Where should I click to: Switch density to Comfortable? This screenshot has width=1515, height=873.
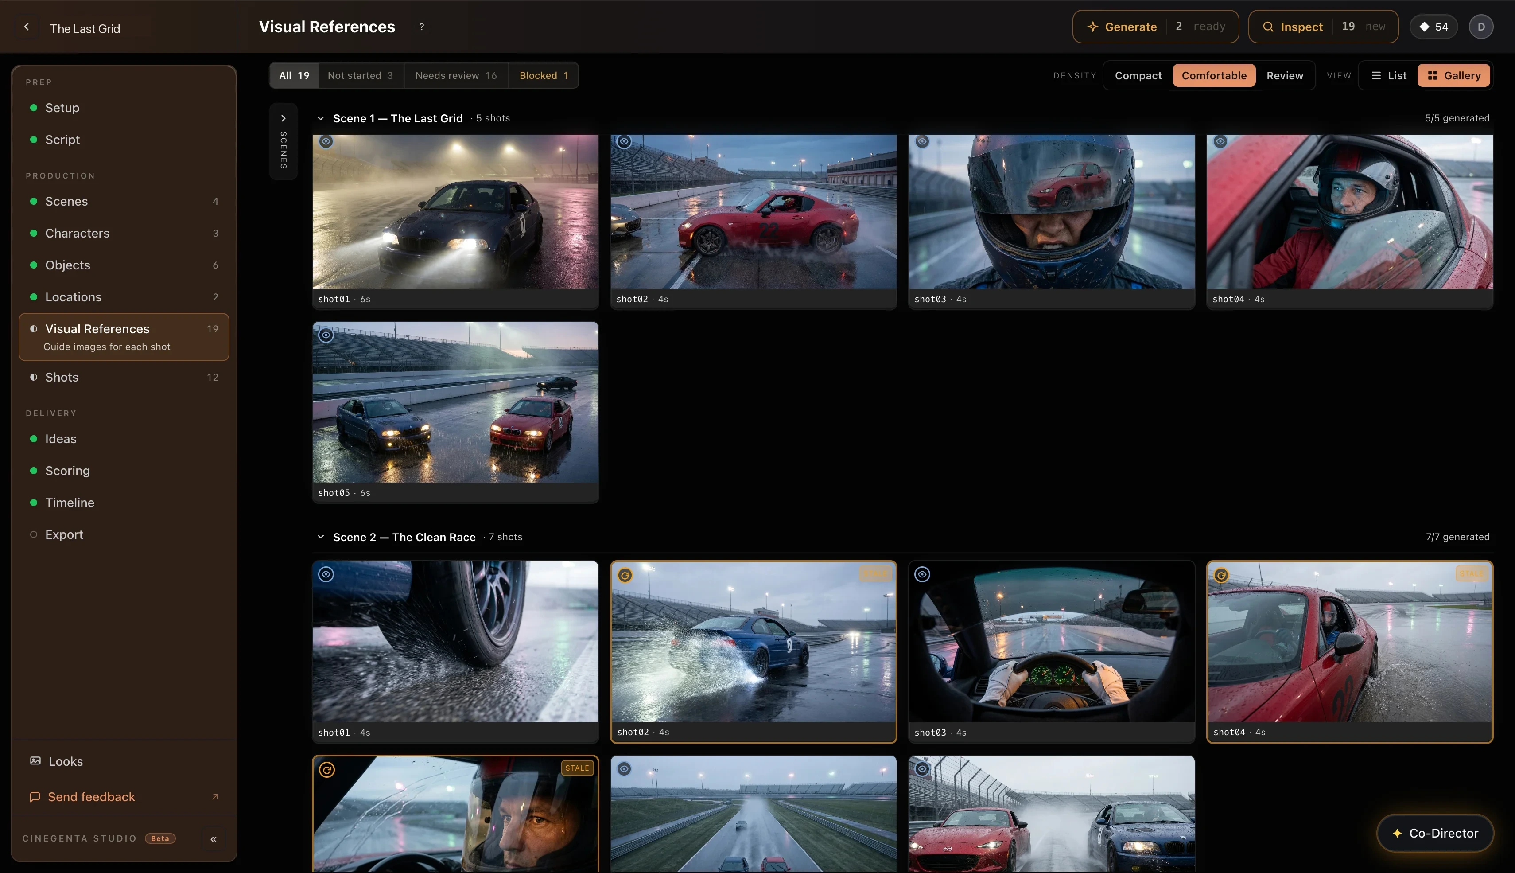point(1214,75)
